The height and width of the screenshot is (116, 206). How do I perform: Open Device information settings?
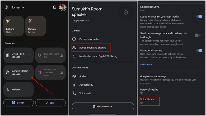[x=90, y=39]
